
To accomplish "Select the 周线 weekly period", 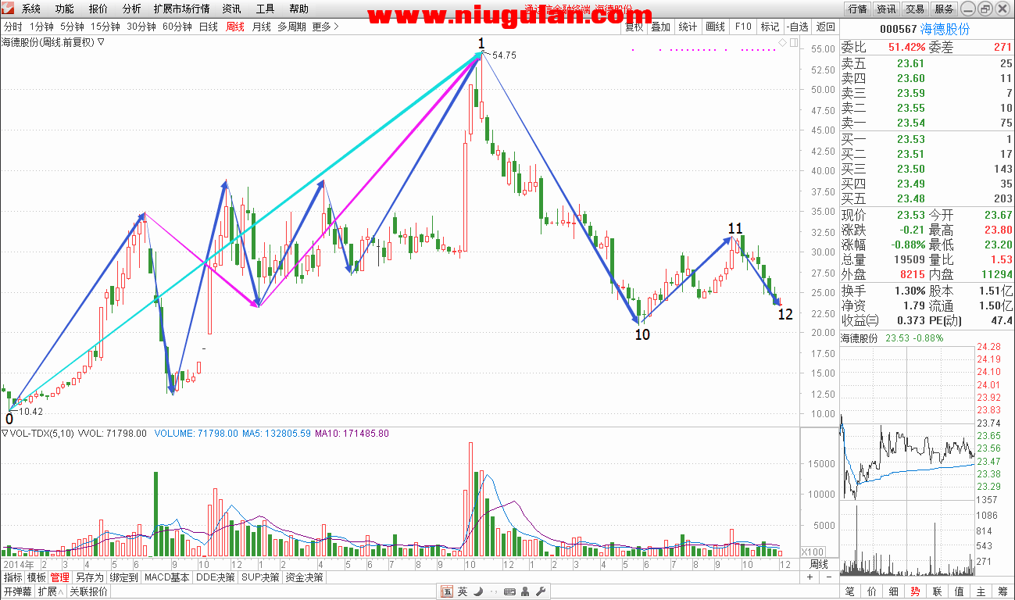I will point(235,27).
